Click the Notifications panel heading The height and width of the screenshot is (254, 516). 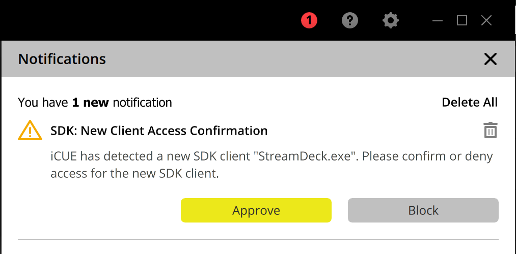tap(62, 59)
